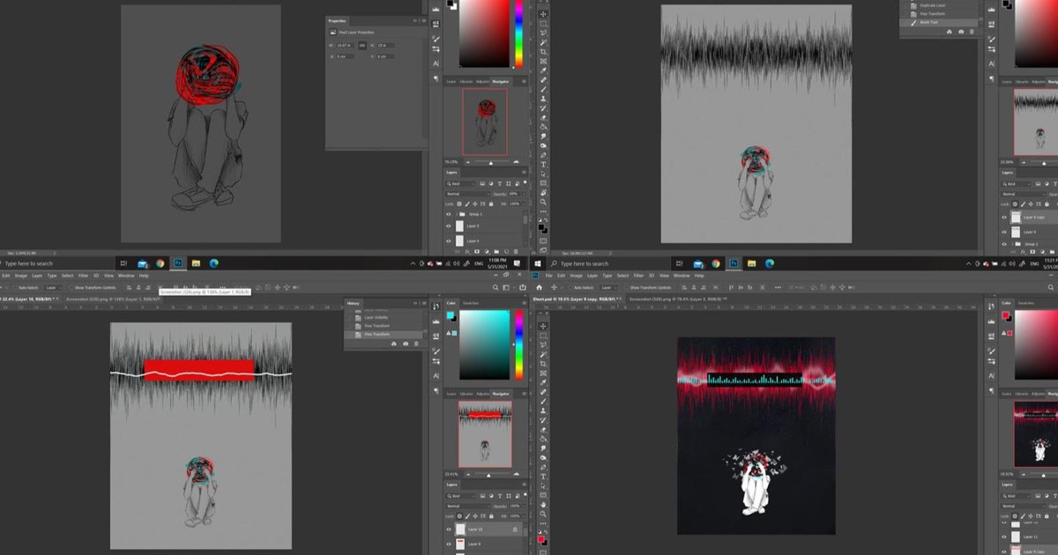
Task: Select Zoom tool in toolbar with red foreground swatch
Action: (543, 514)
